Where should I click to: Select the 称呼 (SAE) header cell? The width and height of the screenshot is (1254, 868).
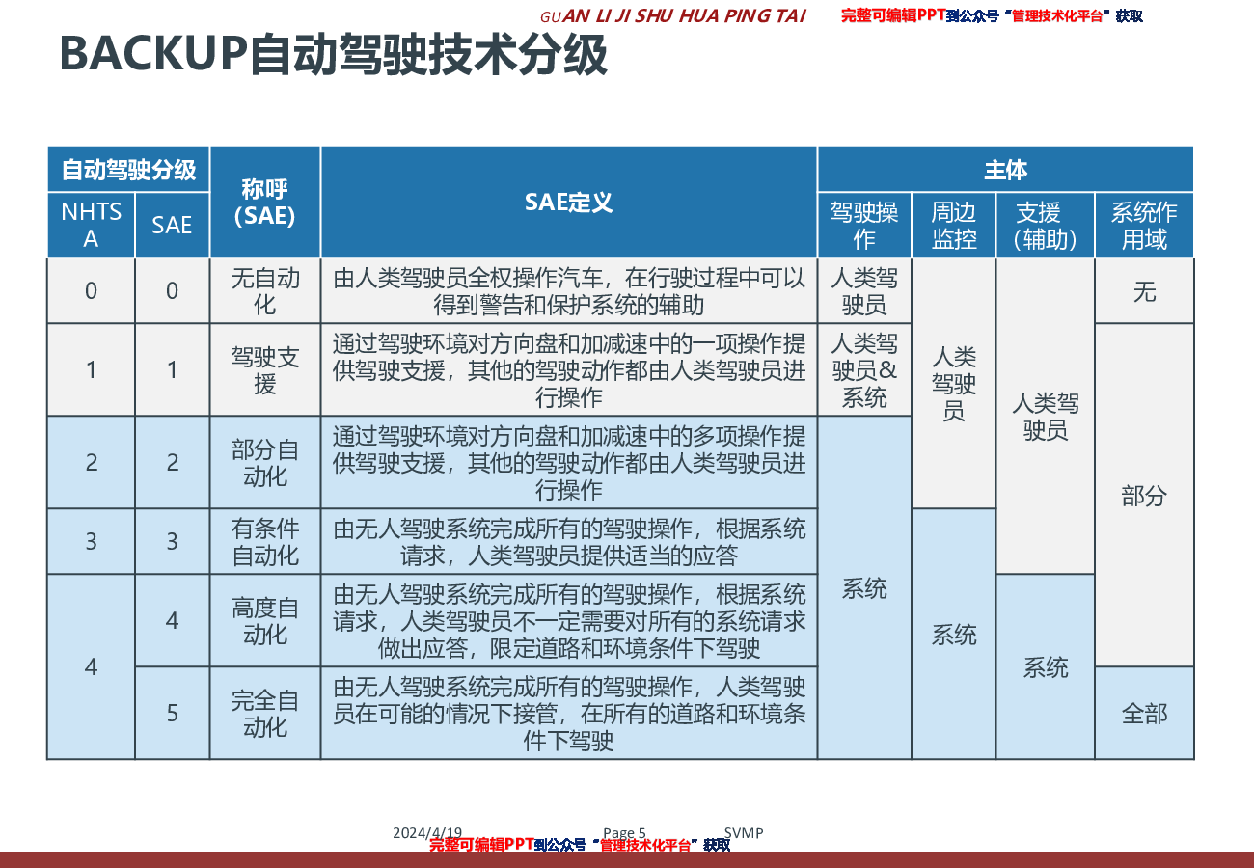coord(264,202)
